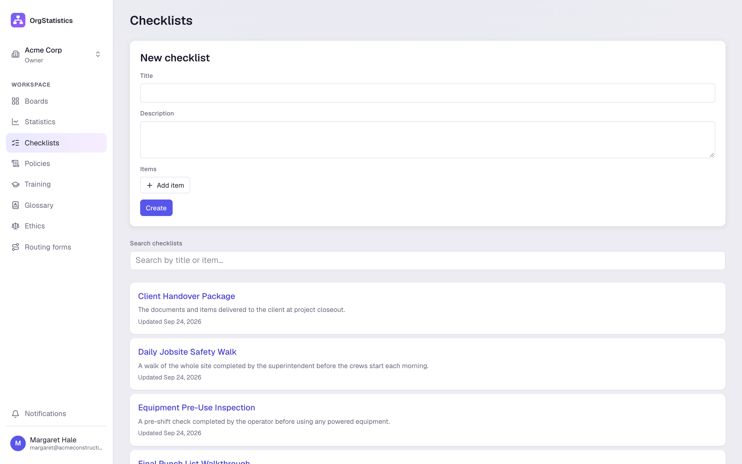Go to Statistics page

point(56,121)
